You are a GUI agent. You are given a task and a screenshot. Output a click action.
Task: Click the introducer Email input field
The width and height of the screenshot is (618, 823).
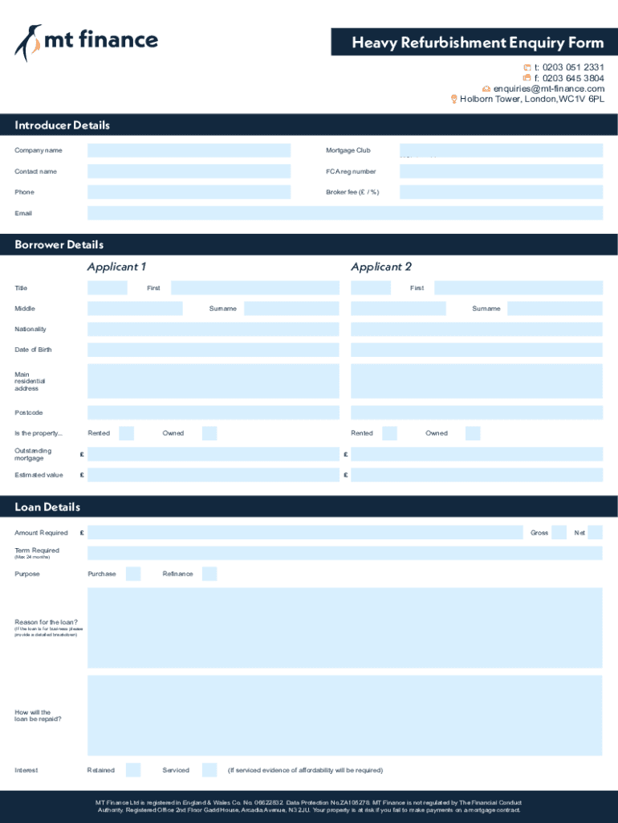pyautogui.click(x=344, y=213)
